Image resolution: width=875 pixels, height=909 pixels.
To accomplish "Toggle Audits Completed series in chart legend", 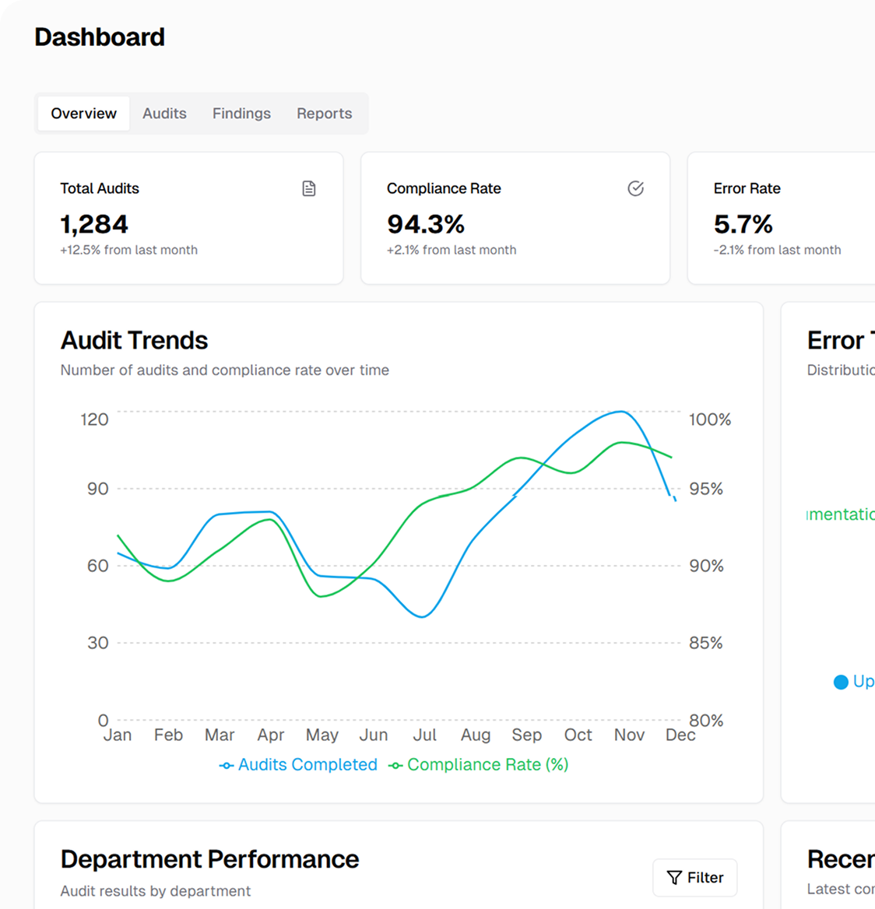I will (299, 765).
